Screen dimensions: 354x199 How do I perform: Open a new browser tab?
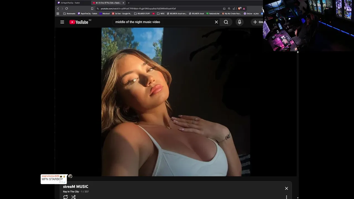click(x=128, y=3)
